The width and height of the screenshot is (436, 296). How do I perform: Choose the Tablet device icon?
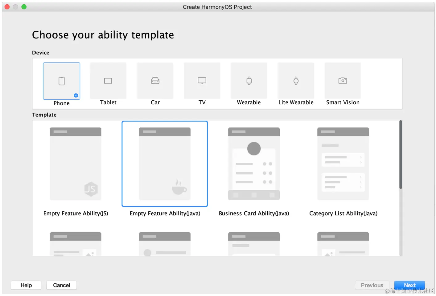(x=108, y=81)
